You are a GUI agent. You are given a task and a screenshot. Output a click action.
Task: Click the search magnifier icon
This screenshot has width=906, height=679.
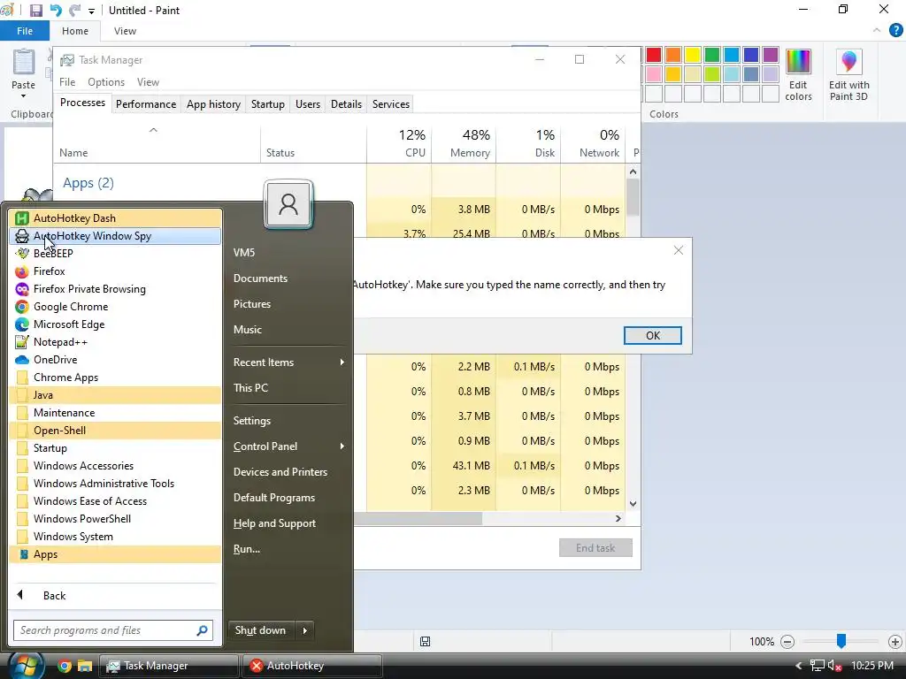pyautogui.click(x=202, y=629)
